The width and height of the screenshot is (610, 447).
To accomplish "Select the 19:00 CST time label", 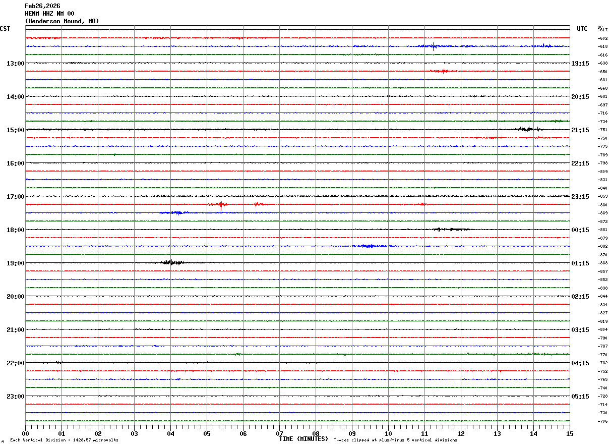I will (15, 263).
